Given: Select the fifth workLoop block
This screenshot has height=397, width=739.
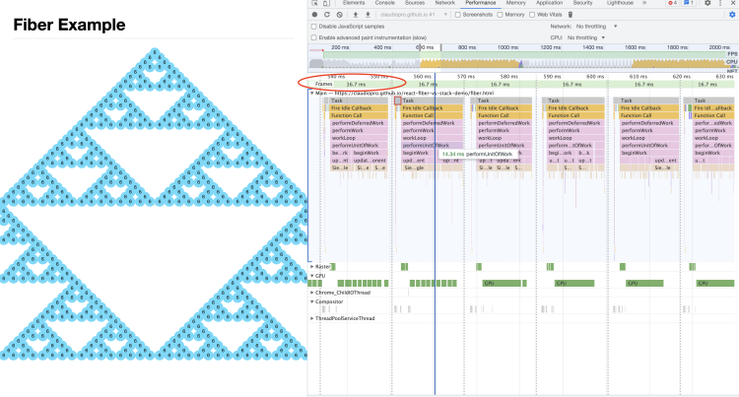Looking at the screenshot, I should (x=649, y=138).
